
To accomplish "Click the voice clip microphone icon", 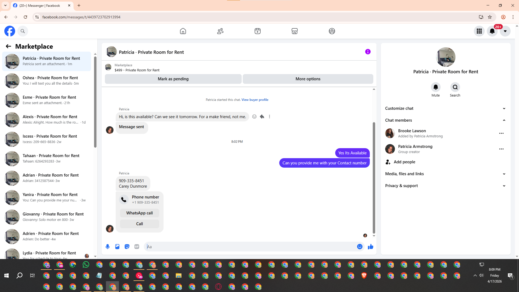I will click(x=108, y=247).
